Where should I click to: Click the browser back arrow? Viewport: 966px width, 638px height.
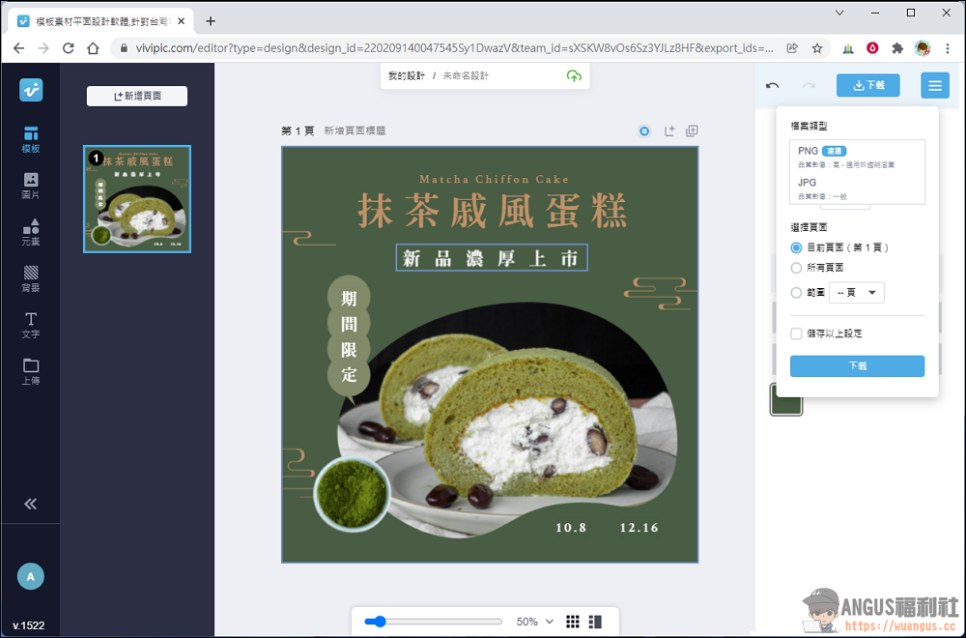tap(19, 48)
